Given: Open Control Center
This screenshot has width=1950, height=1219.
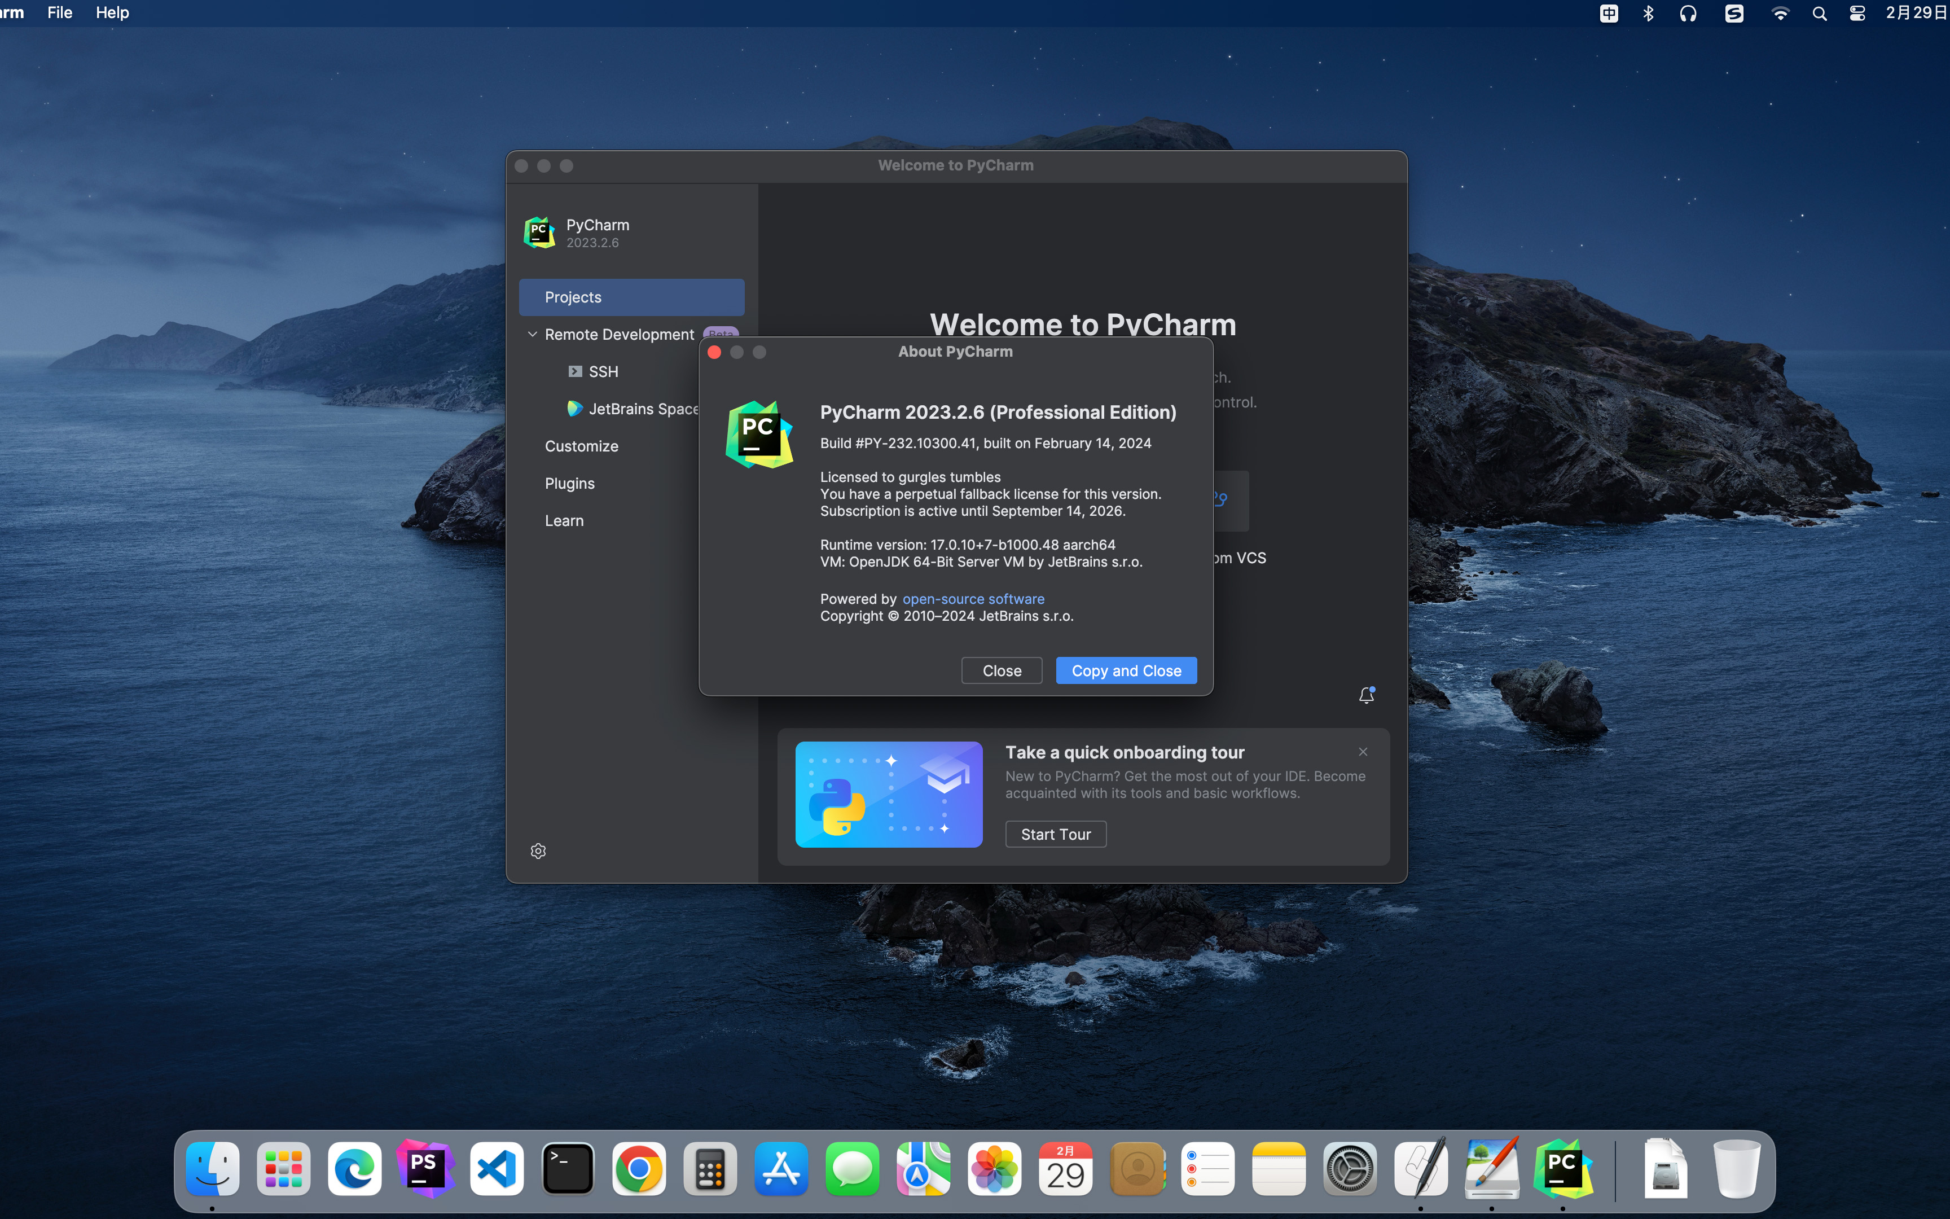Looking at the screenshot, I should coord(1857,13).
